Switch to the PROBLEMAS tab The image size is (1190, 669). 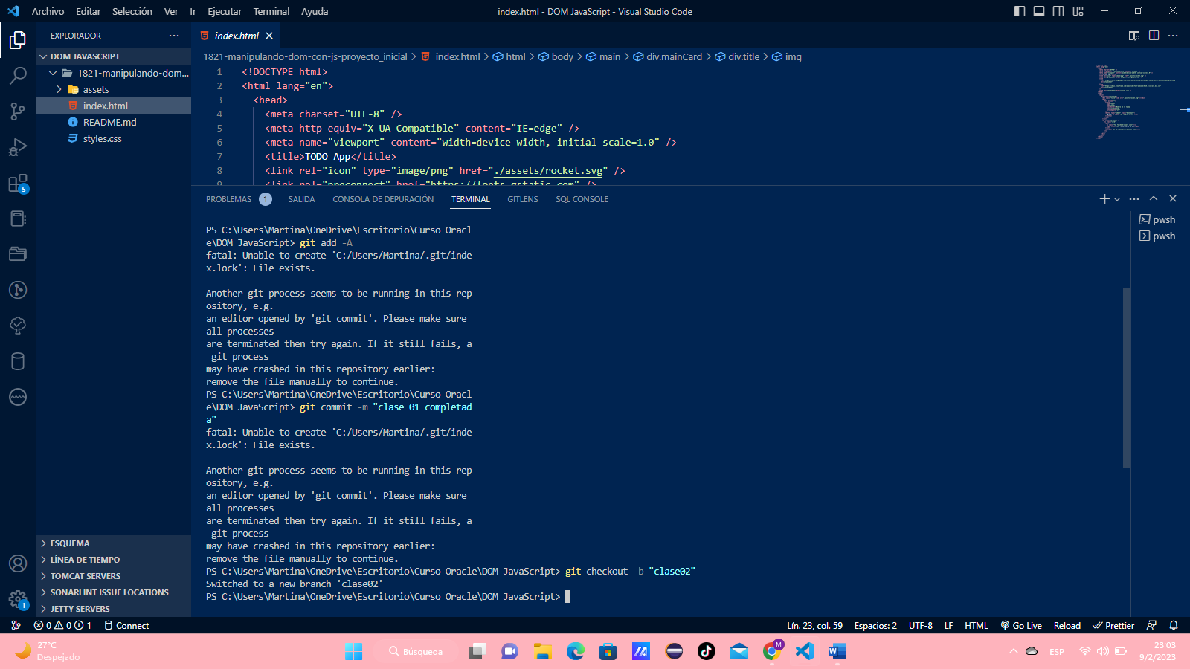pos(228,199)
